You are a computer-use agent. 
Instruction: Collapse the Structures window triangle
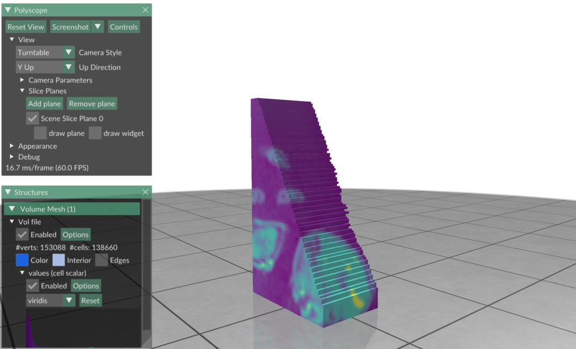(8, 192)
